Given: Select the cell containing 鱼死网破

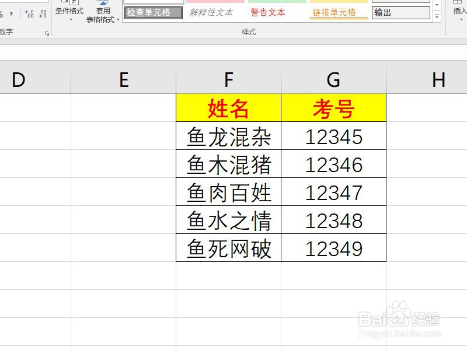Looking at the screenshot, I should point(228,247).
